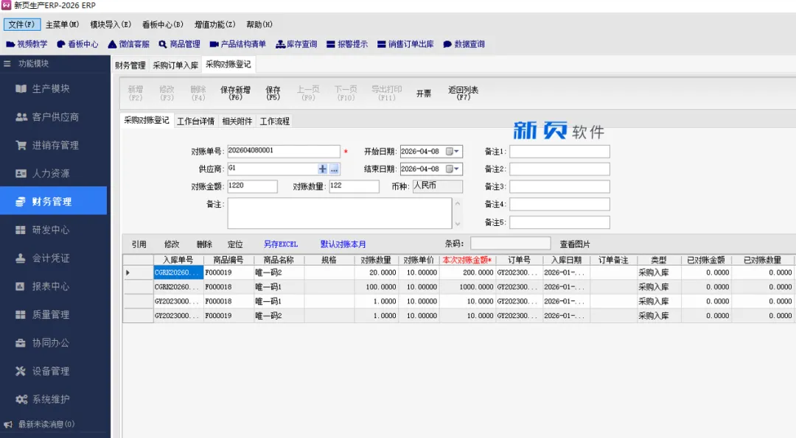This screenshot has width=796, height=438.
Task: Switch to the 相关附件 tab
Action: coord(237,121)
